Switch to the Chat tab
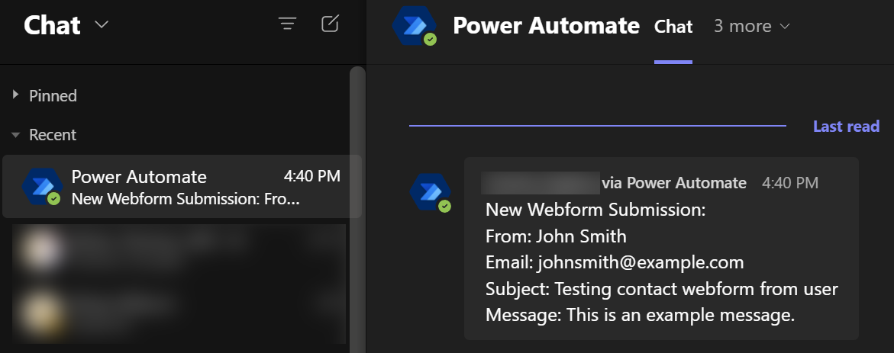 pyautogui.click(x=673, y=27)
